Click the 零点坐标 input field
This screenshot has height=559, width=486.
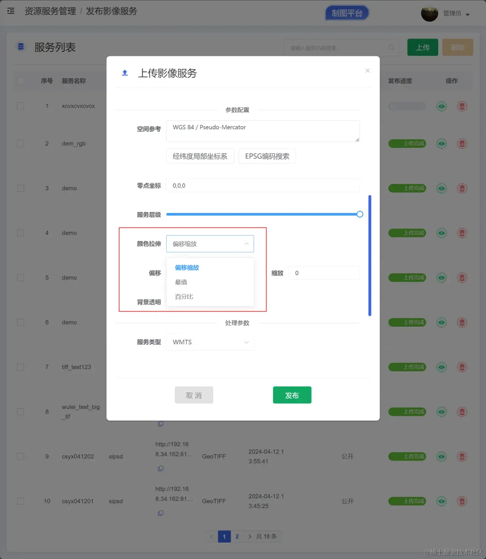(x=263, y=186)
